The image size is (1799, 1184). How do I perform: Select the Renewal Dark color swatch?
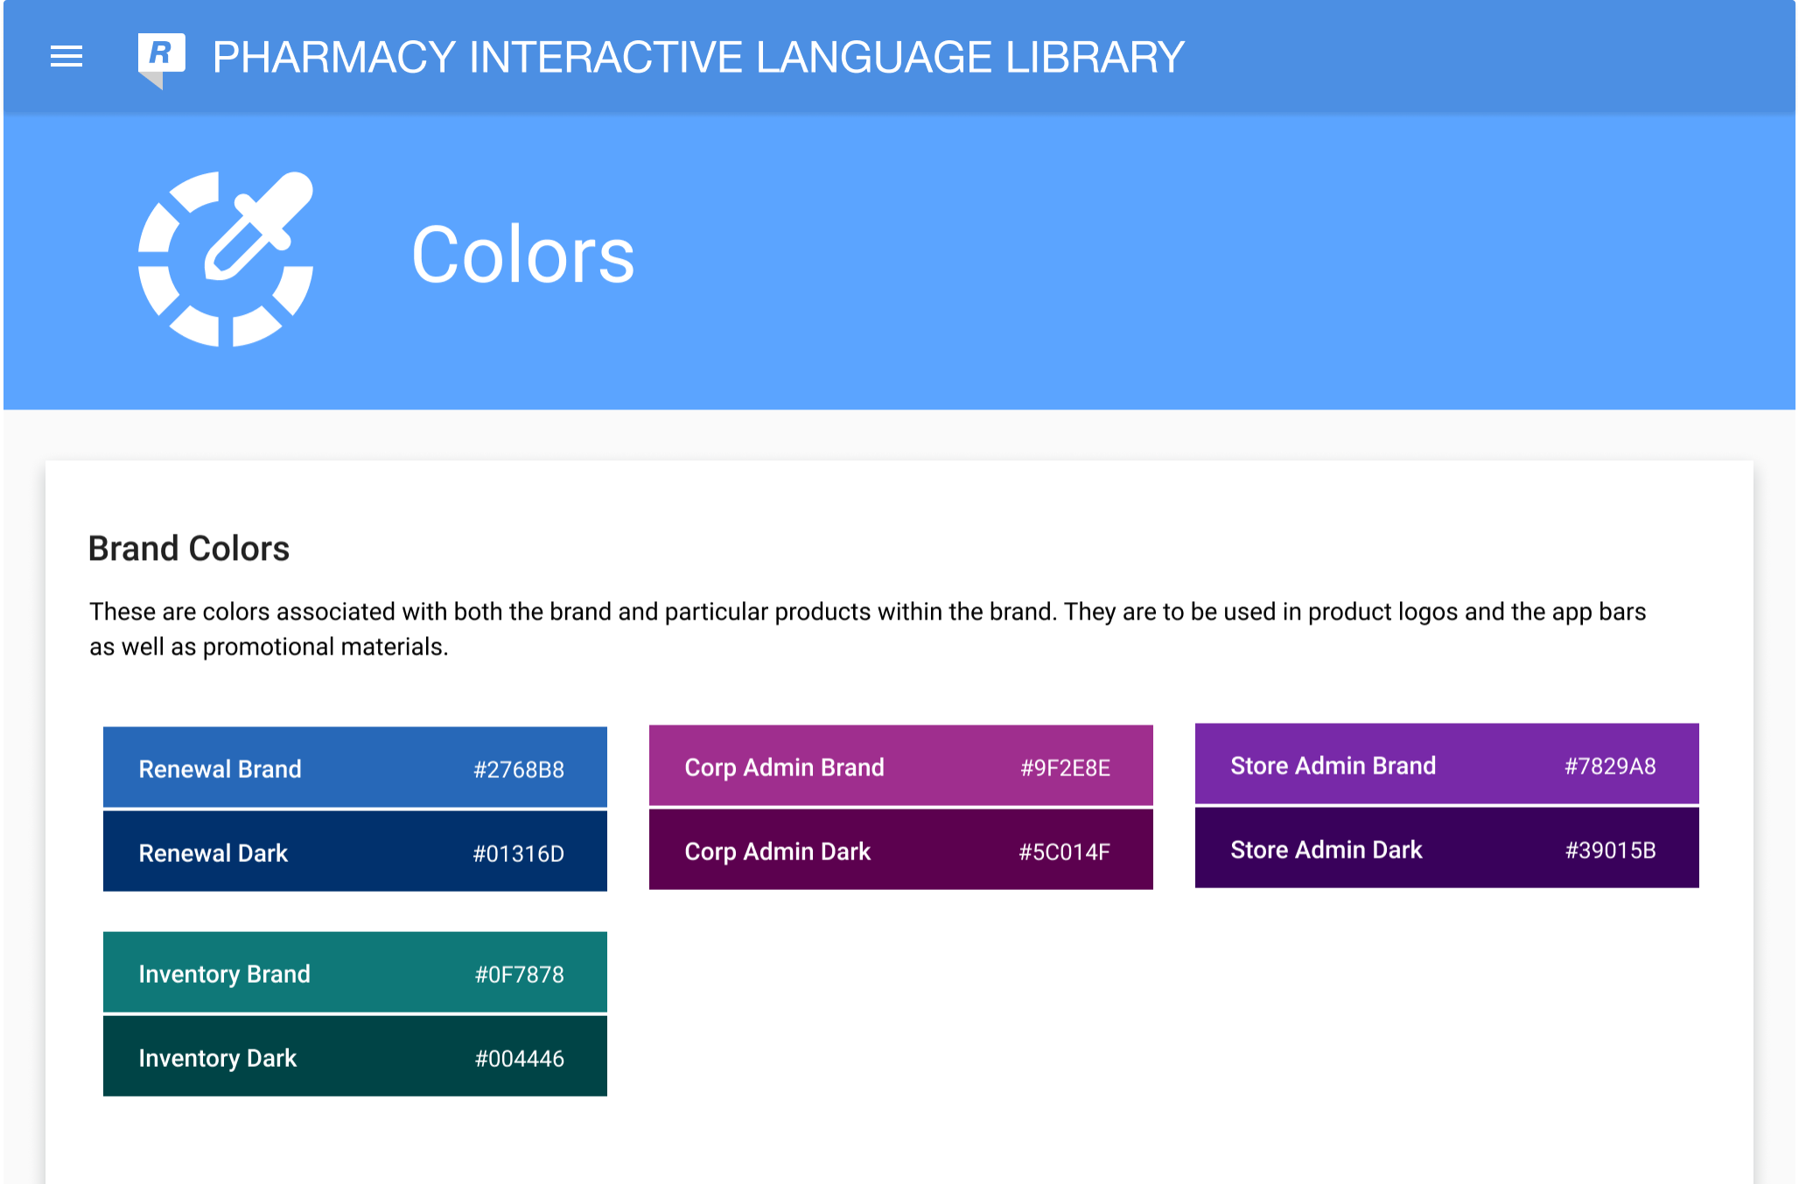[x=354, y=851]
